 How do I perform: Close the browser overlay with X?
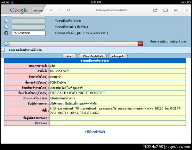pyautogui.click(x=187, y=10)
